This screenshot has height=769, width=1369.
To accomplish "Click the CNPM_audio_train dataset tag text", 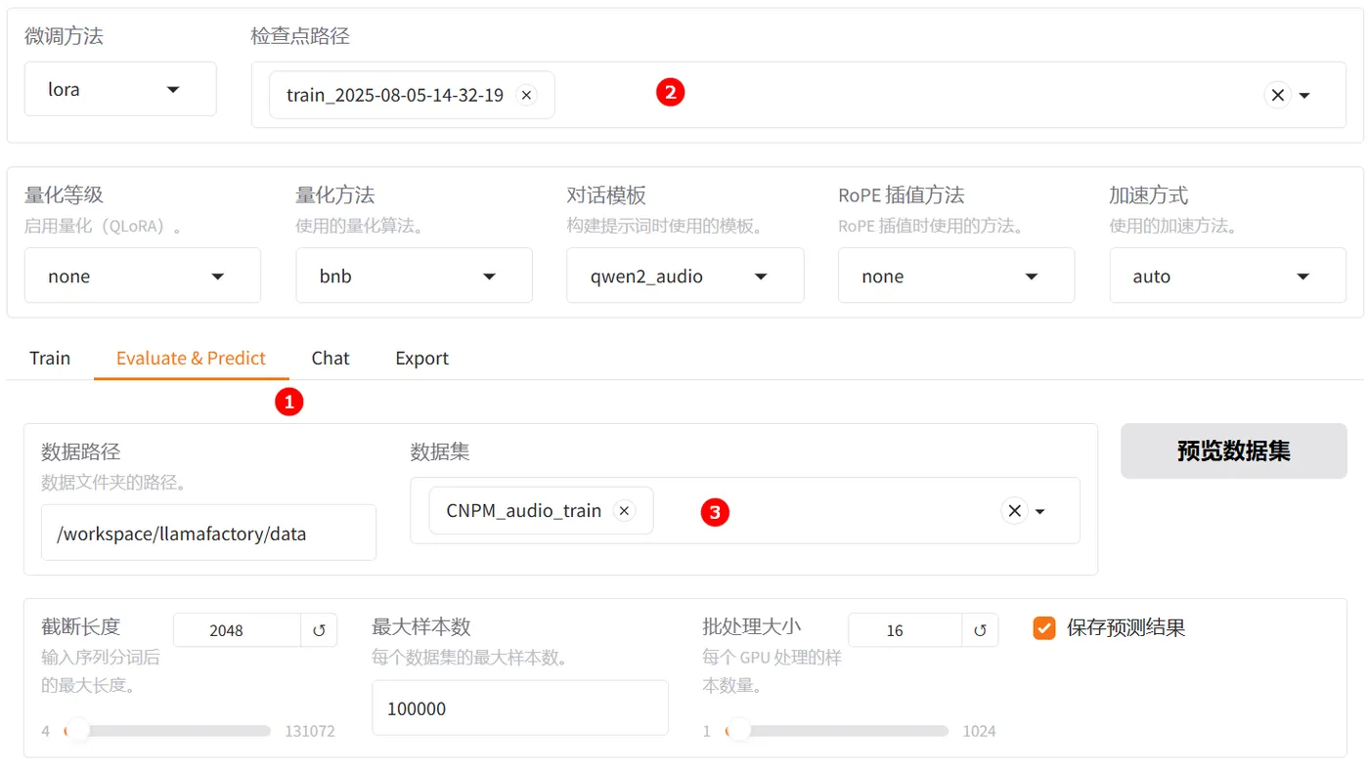I will point(523,510).
